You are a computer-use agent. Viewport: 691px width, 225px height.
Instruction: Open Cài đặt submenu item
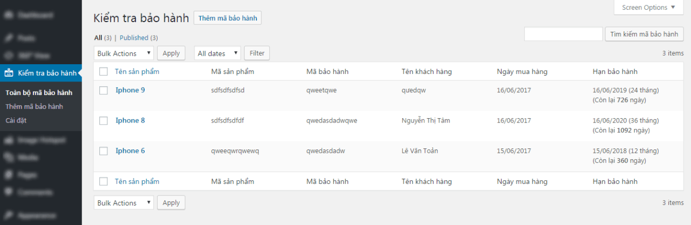[x=16, y=120]
